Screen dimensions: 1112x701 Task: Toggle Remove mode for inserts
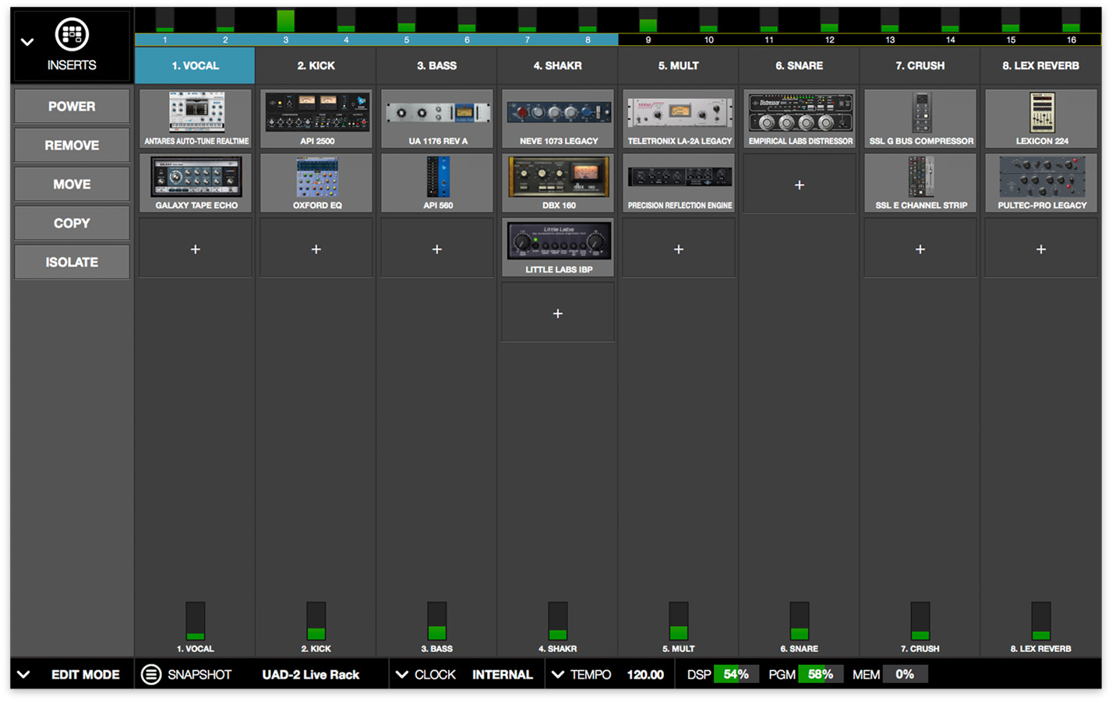coord(72,145)
